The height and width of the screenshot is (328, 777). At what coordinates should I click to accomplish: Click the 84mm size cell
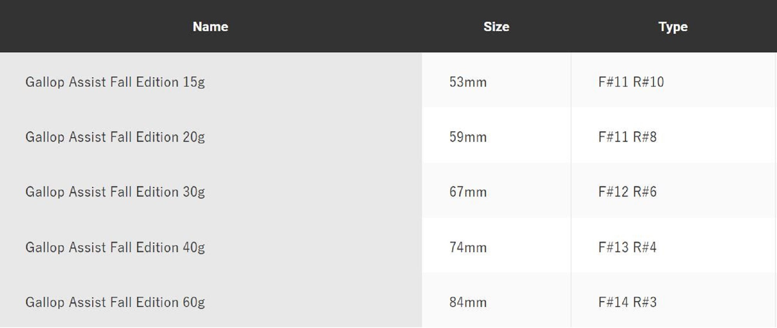click(x=468, y=302)
